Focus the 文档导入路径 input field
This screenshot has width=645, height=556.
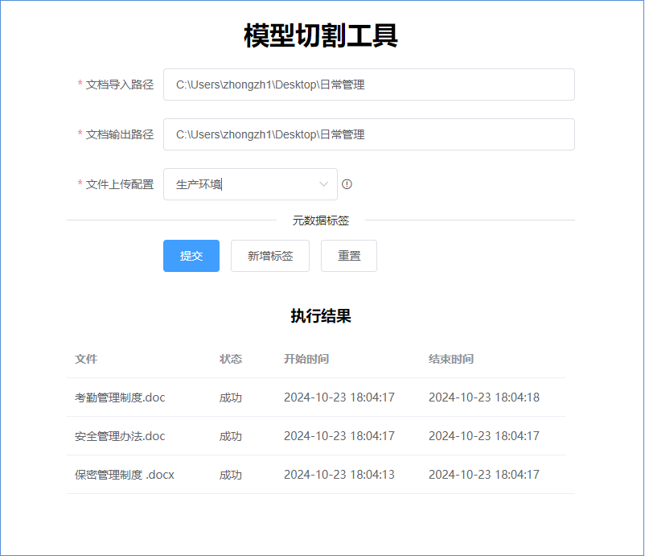(x=368, y=84)
